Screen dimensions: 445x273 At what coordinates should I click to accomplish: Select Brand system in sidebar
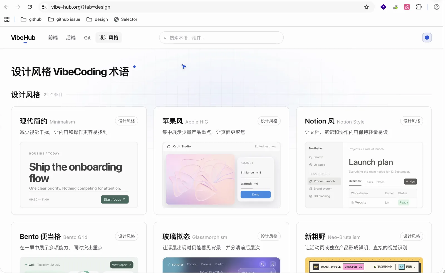click(321, 188)
